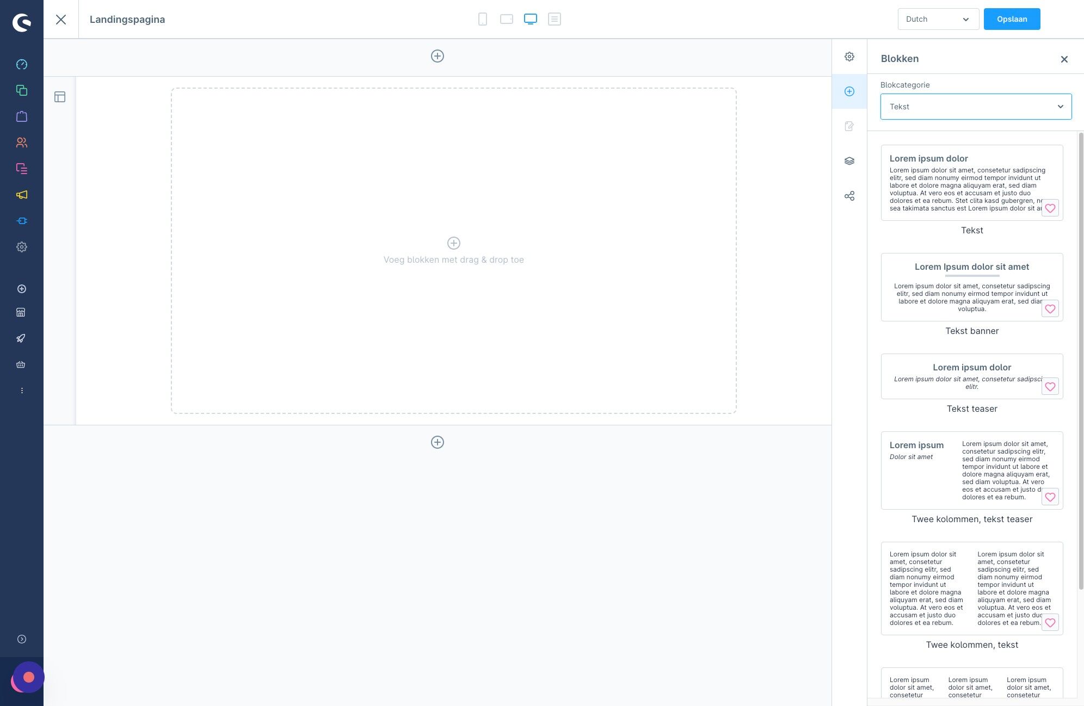Click the Shopware logo
1084x706 pixels.
click(x=22, y=22)
